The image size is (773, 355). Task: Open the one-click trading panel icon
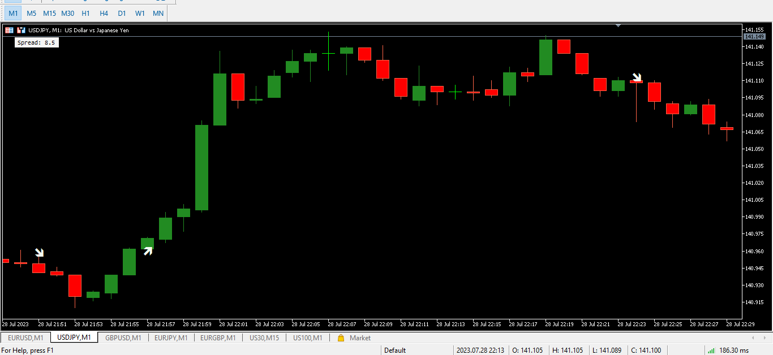point(21,31)
